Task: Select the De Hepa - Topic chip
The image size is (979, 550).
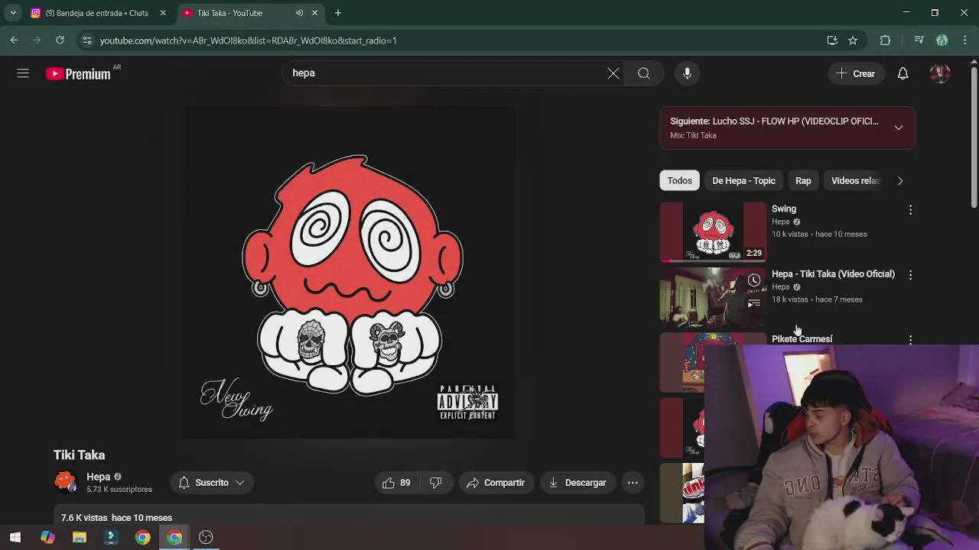Action: point(743,180)
